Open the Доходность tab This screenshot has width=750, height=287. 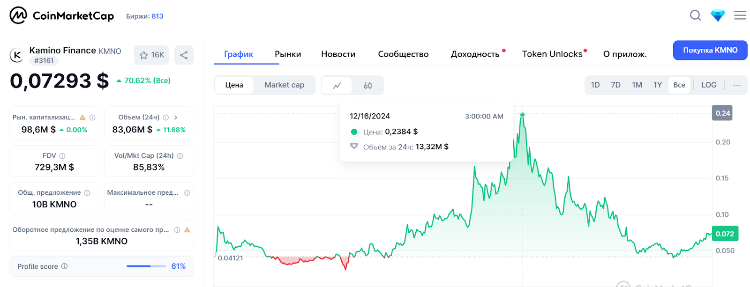click(475, 54)
